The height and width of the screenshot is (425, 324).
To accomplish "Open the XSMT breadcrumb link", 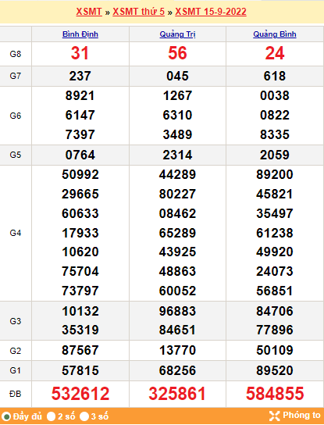I will (89, 12).
